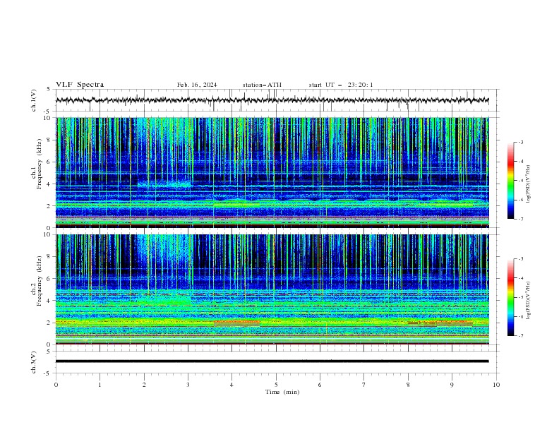This screenshot has height=432, width=559.
Task: Select the date text "Feb. 16, 2024"
Action: coord(197,85)
